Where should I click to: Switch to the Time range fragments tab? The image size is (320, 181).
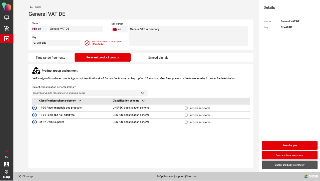tap(50, 58)
